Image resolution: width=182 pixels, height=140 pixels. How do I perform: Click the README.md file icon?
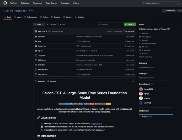pos(36,70)
